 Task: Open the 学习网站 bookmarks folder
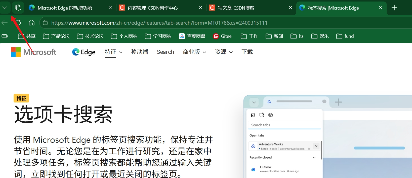[158, 36]
